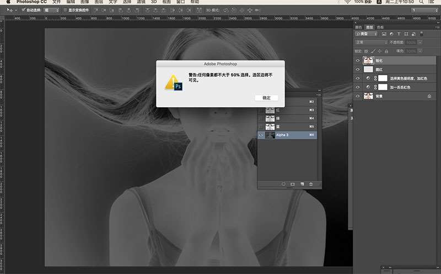This screenshot has height=274, width=441.
Task: Delete current channel trash icon
Action: point(311,184)
